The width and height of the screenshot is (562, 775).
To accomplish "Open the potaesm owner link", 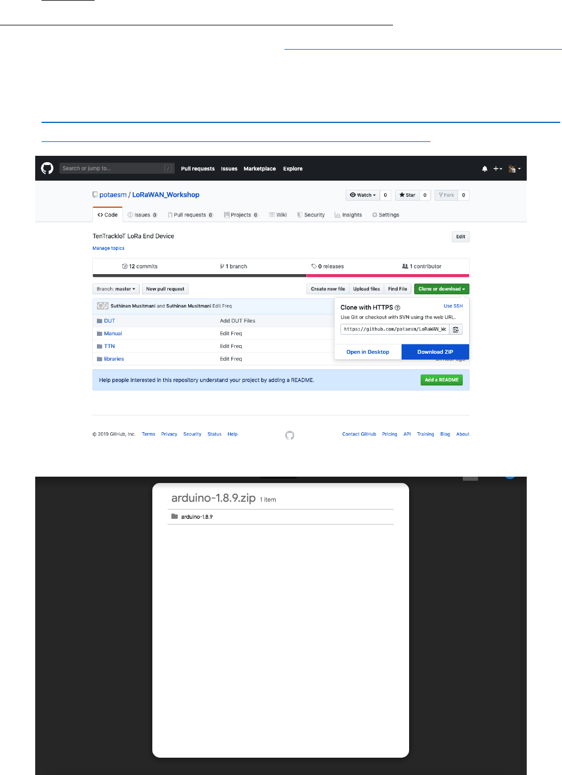I will [113, 195].
